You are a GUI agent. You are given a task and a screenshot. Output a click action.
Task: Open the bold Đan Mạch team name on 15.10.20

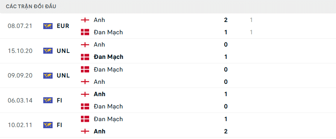click(x=109, y=57)
